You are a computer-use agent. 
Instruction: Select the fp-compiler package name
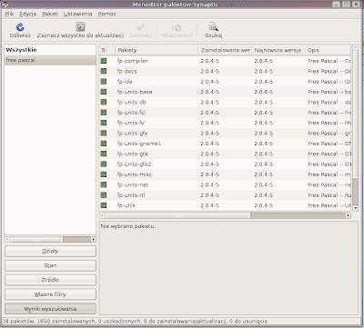click(x=132, y=61)
